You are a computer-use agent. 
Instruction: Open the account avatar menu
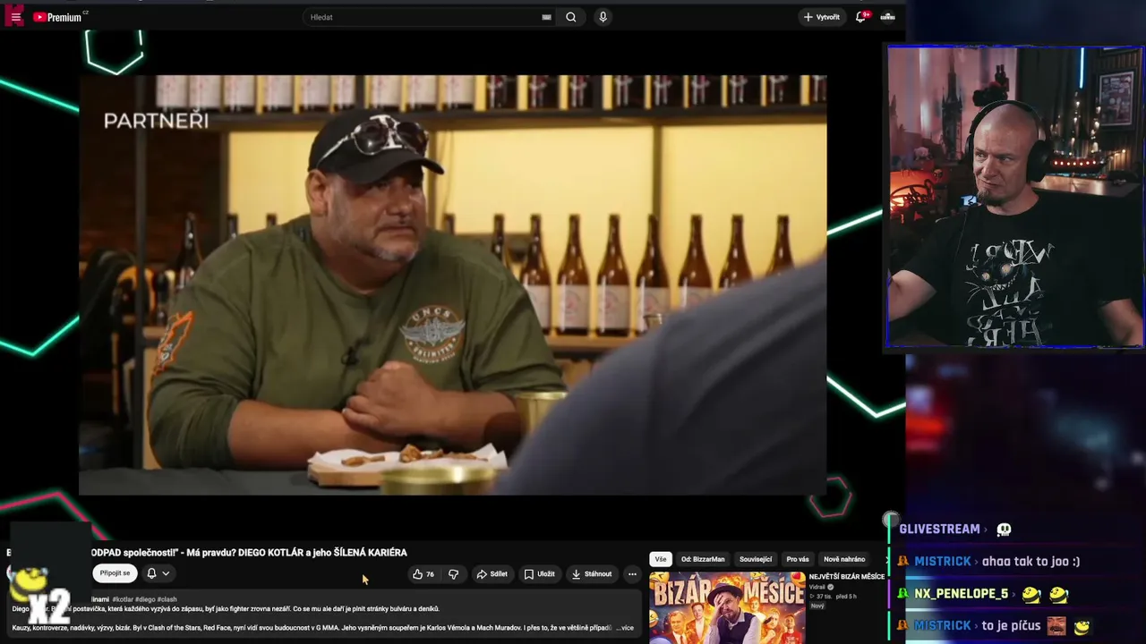[888, 17]
